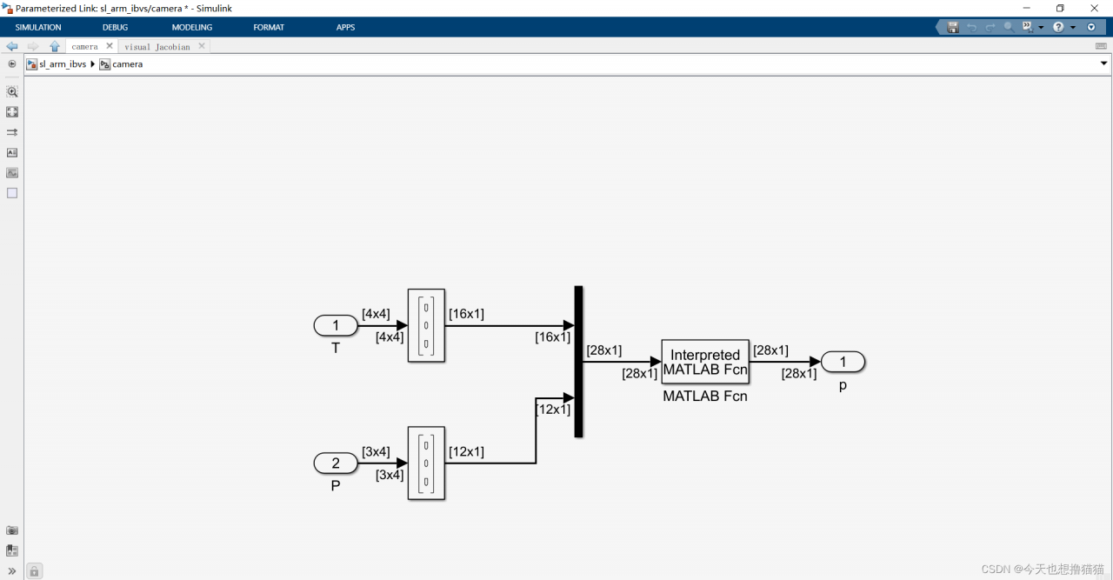Click Fit to View in palette
Viewport: 1113px width, 580px height.
pos(12,112)
